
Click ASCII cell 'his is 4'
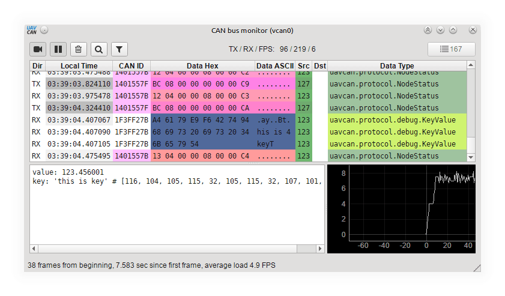[274, 132]
